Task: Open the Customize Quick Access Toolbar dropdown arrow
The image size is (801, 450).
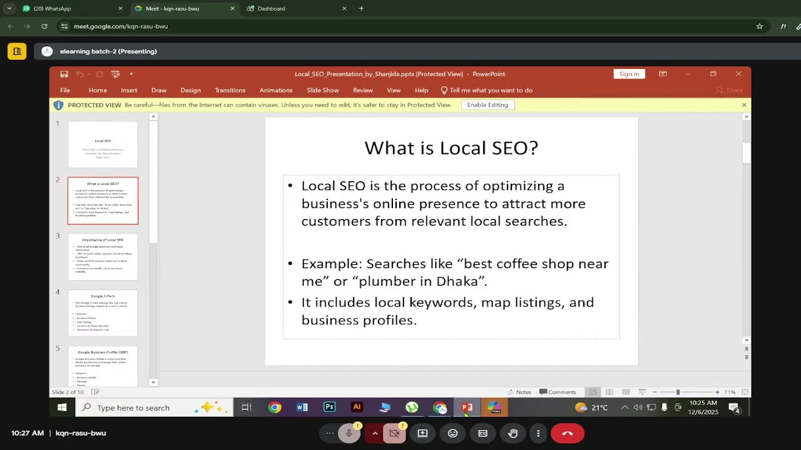Action: coord(131,74)
